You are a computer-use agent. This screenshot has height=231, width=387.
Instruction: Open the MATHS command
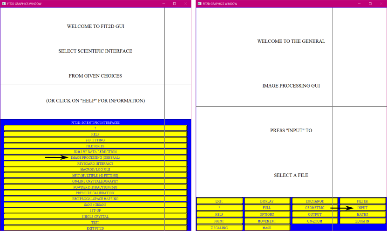pyautogui.click(x=363, y=214)
